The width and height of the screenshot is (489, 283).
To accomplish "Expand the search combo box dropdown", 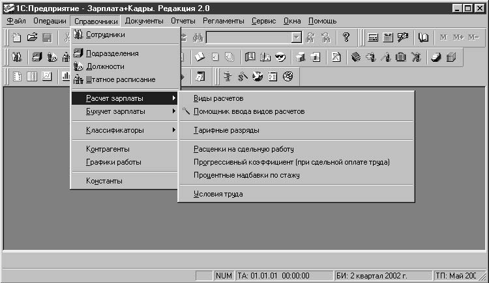I will tap(297, 38).
